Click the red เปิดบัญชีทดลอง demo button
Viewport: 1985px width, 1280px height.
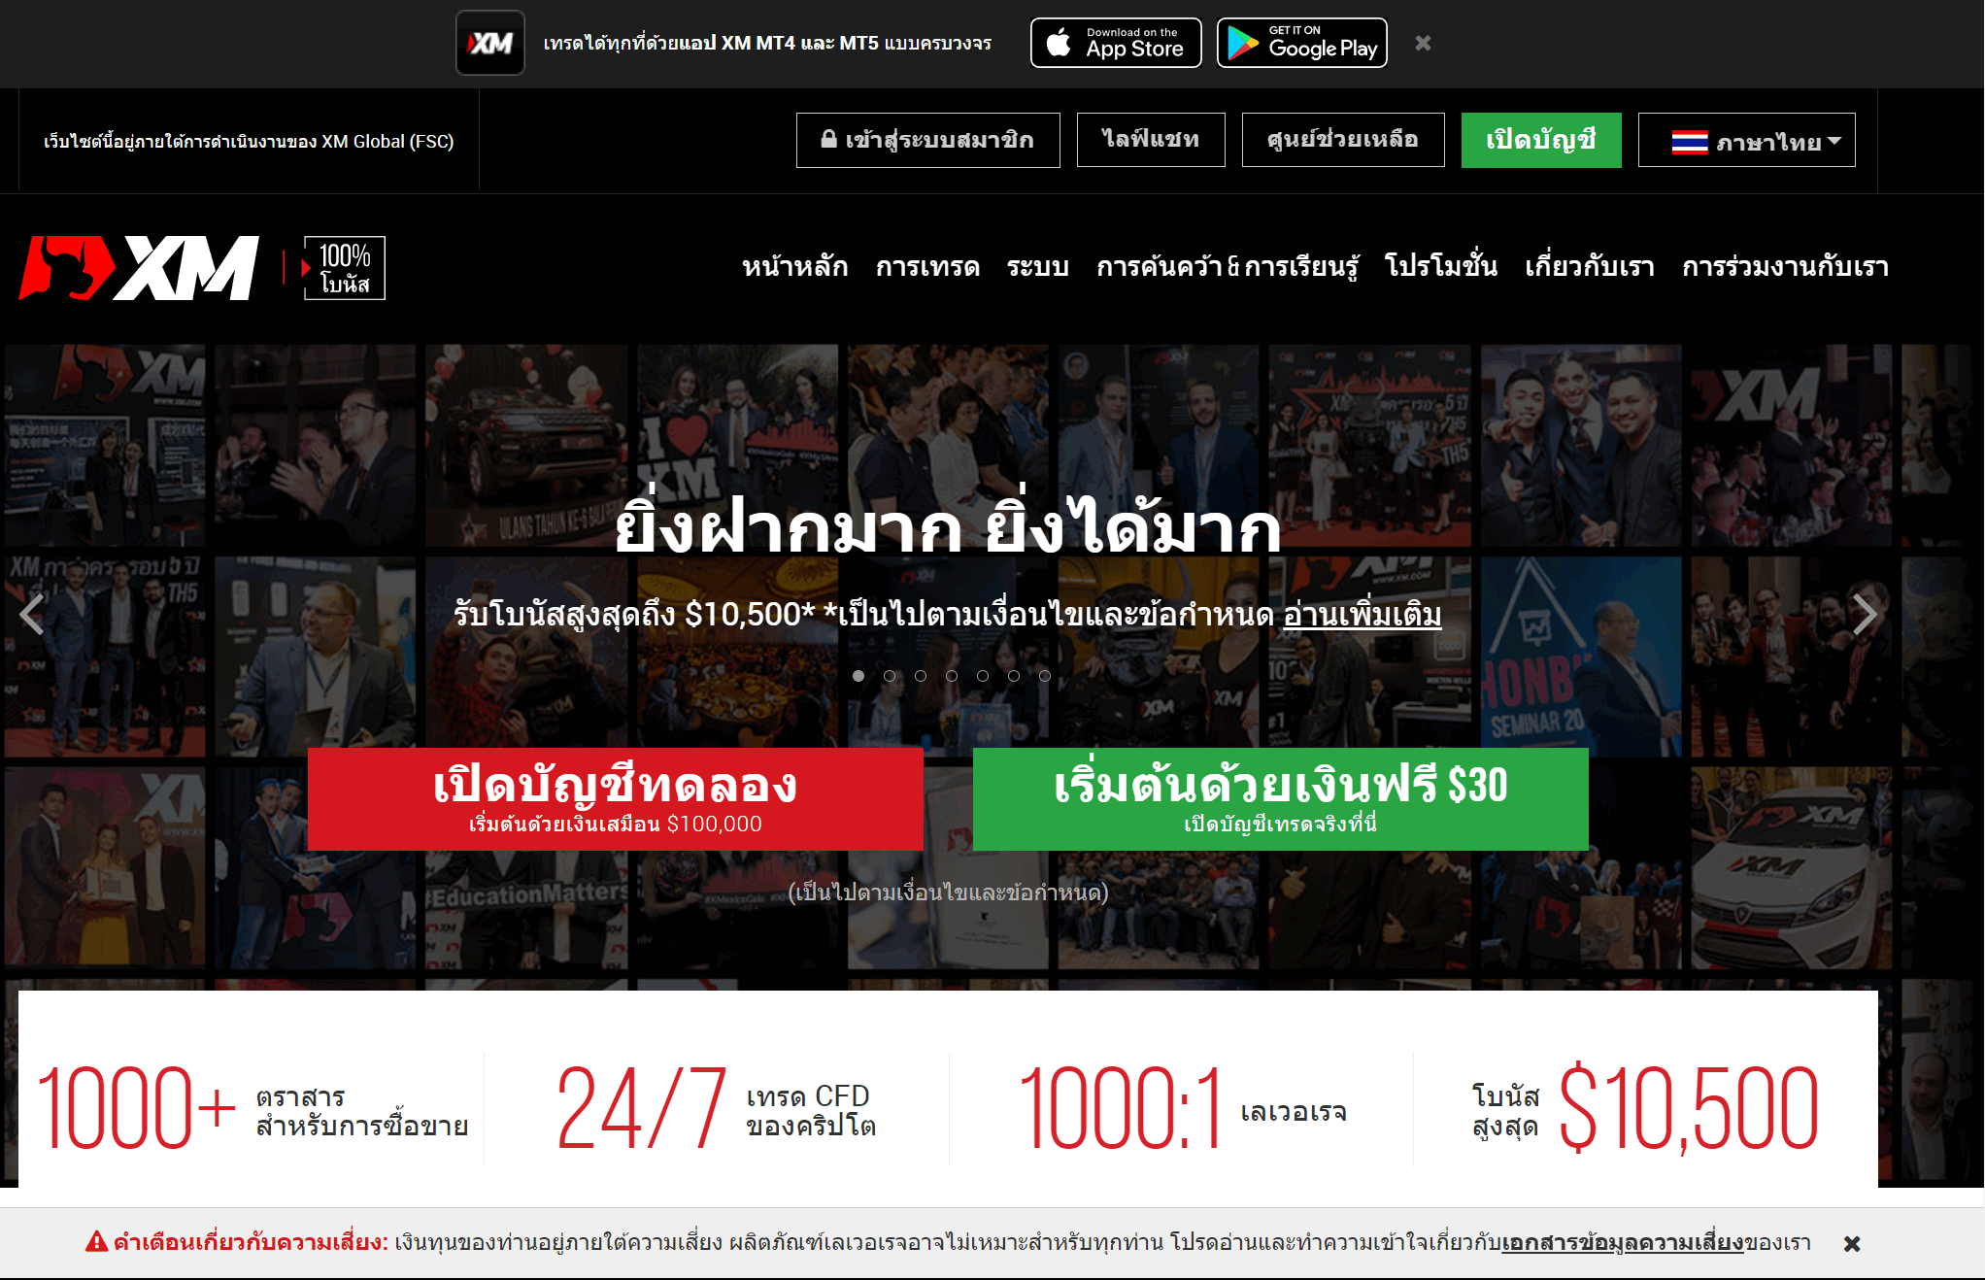tap(616, 799)
